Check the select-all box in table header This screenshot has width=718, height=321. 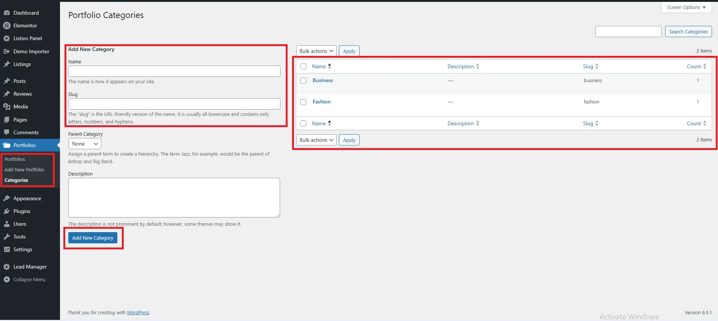(303, 66)
